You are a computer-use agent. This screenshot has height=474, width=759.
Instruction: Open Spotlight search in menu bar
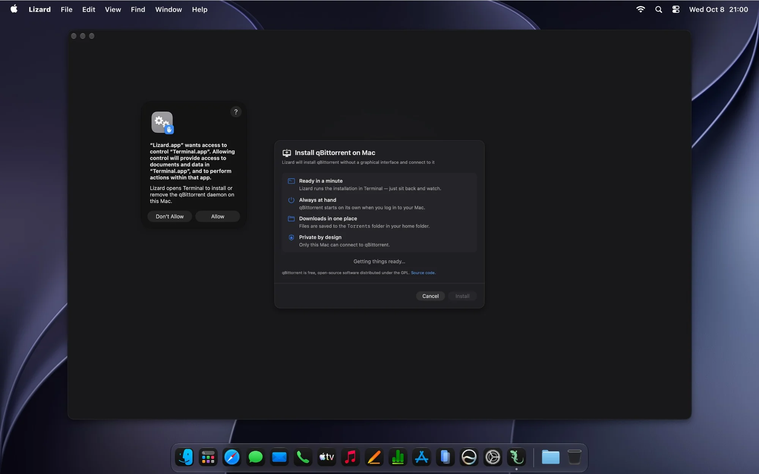pos(658,9)
